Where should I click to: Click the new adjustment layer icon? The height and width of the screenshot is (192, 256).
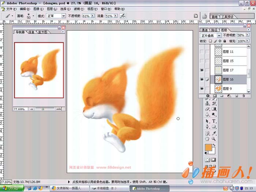click(229, 96)
